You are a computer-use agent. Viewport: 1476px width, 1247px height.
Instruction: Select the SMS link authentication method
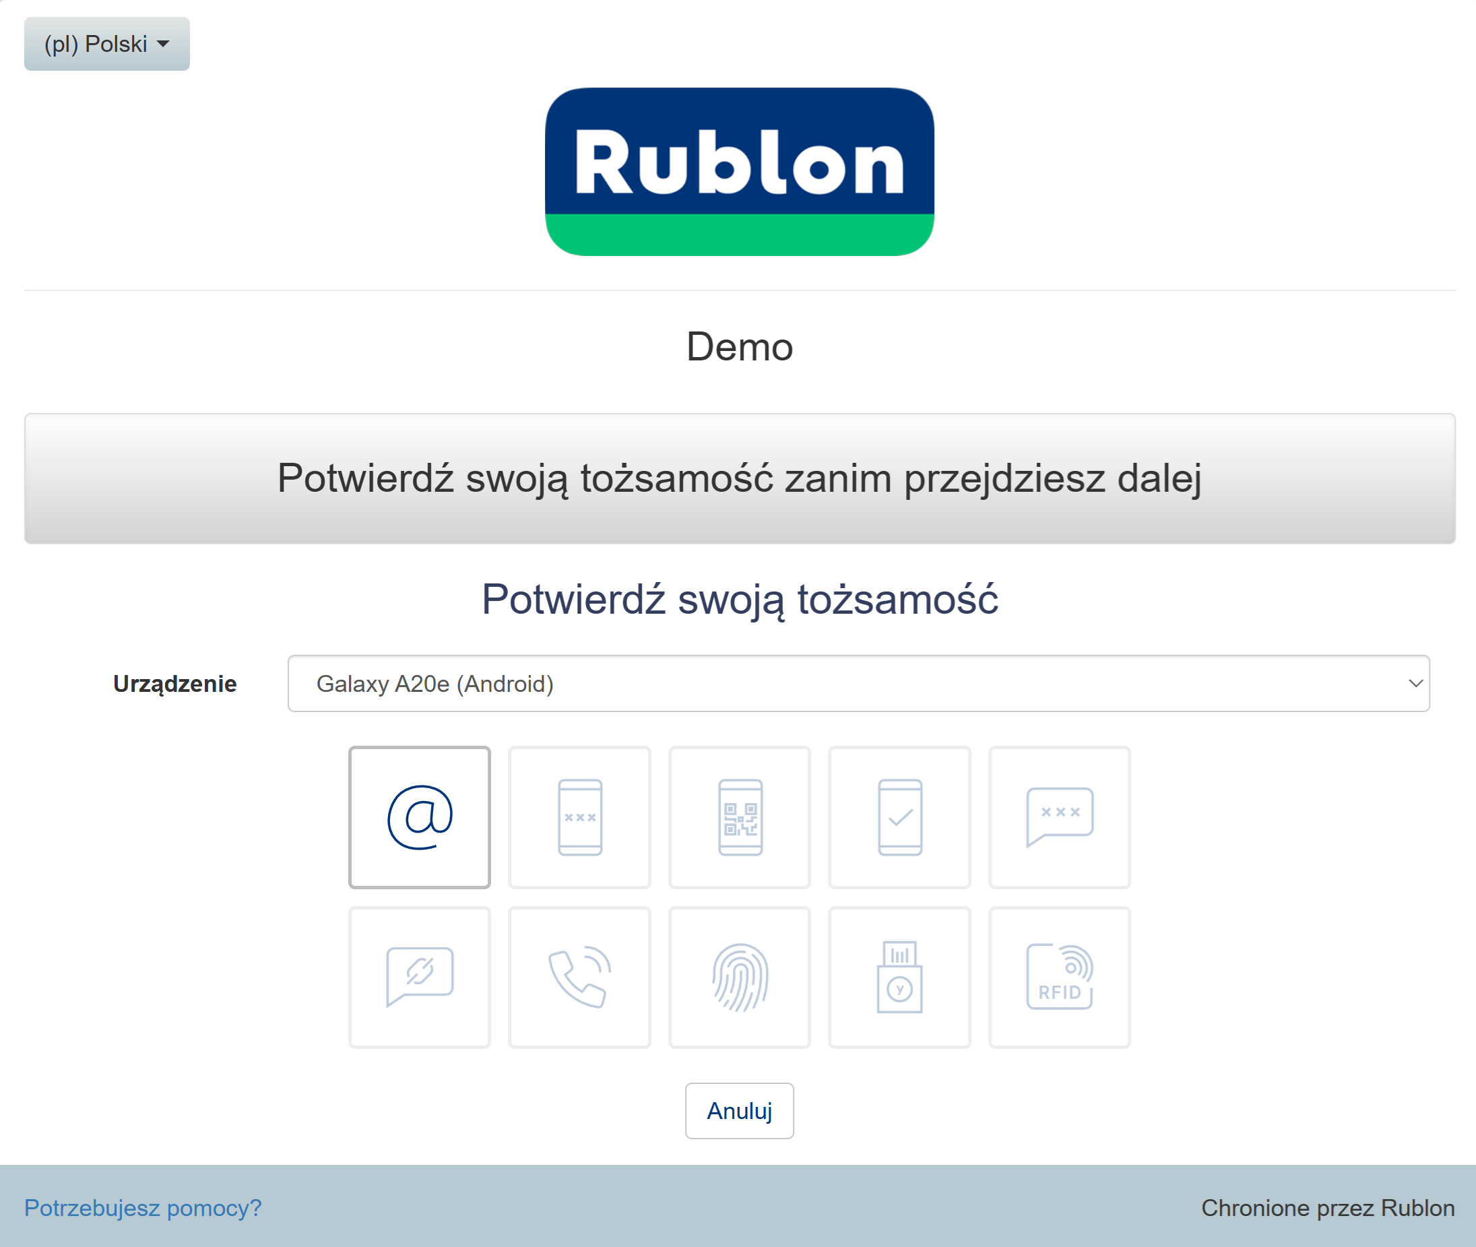pos(419,977)
